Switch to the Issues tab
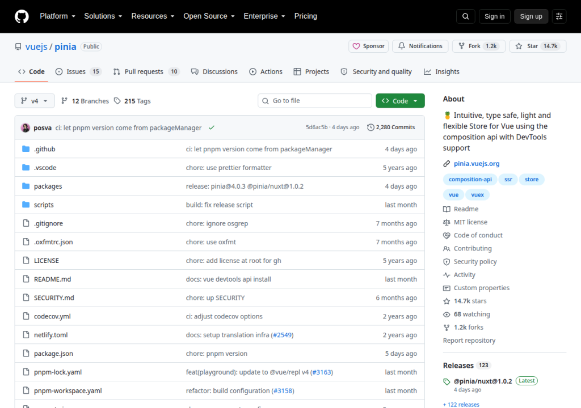Image resolution: width=581 pixels, height=408 pixels. pos(78,71)
